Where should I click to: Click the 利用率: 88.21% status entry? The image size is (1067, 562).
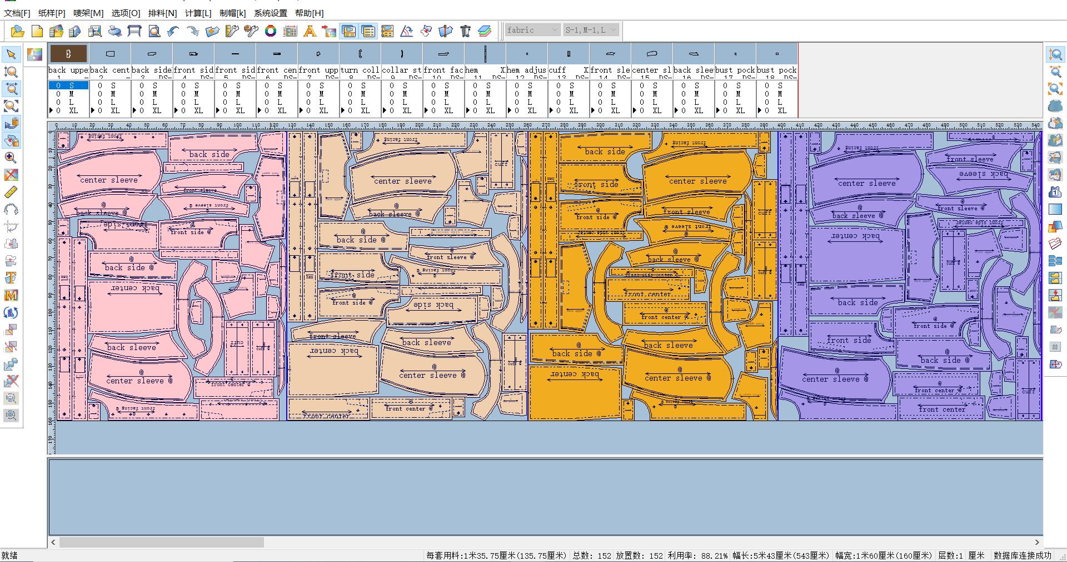[697, 555]
